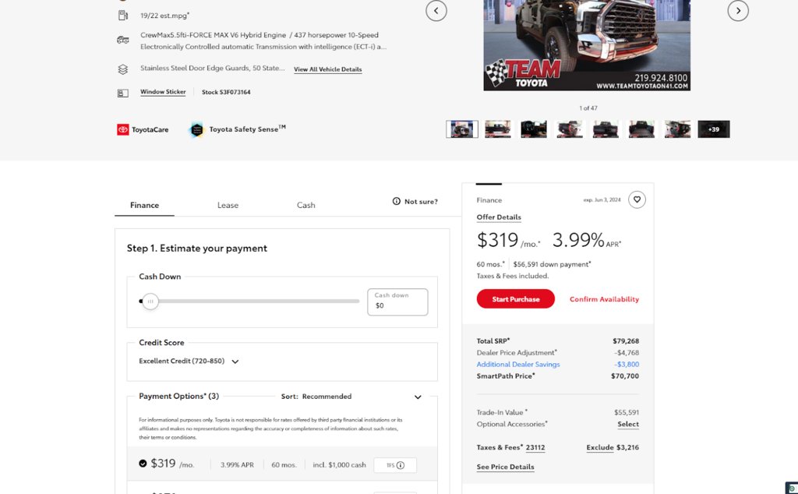The width and height of the screenshot is (798, 494).
Task: Click the main Team Toyota truck photo
Action: click(587, 45)
